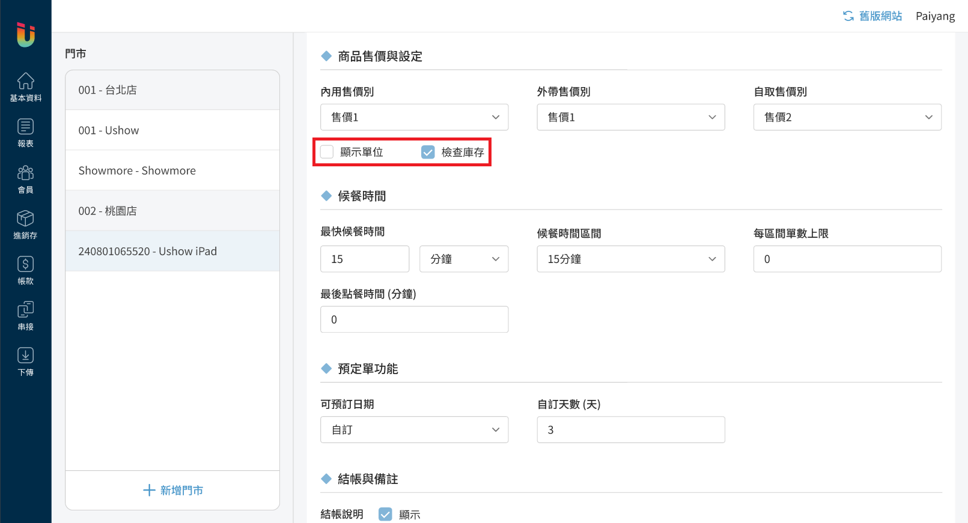Viewport: 968px width, 523px height.
Task: Click the 新增門市 button
Action: click(172, 490)
